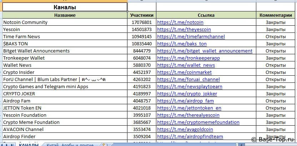Select the Ссылка header cell
297x146 pixels.
(206, 15)
